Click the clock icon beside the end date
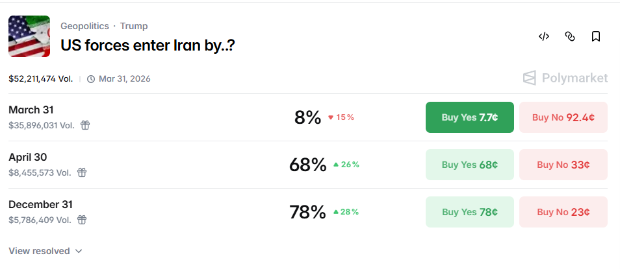Viewport: 620px width, 269px height. coord(91,79)
